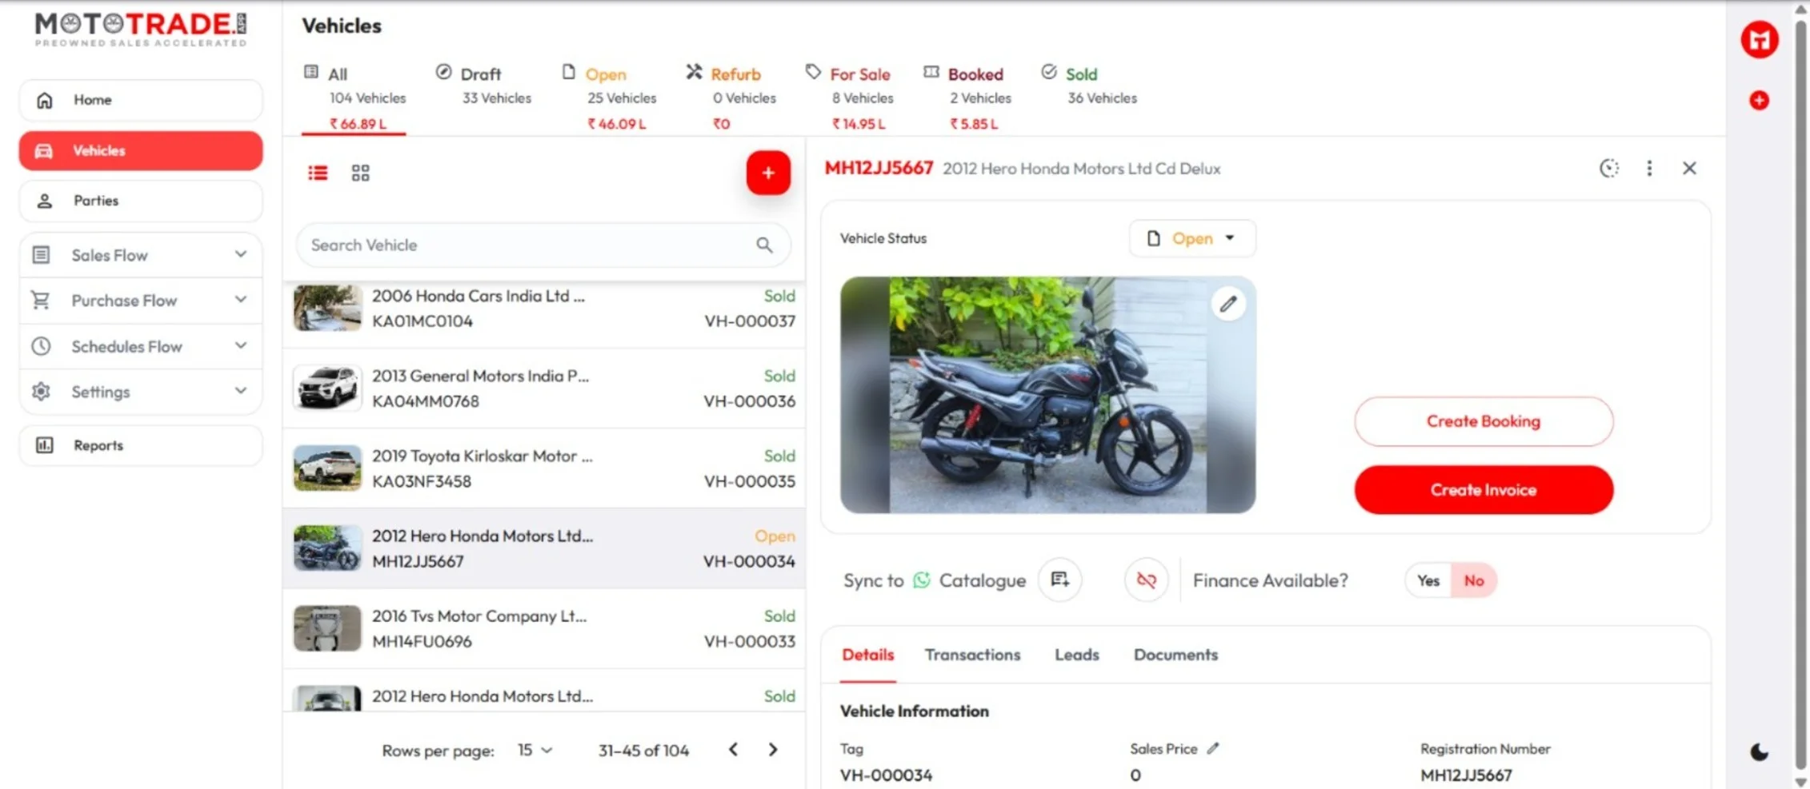Switch to the Transactions tab
Viewport: 1810px width, 789px height.
pos(972,655)
